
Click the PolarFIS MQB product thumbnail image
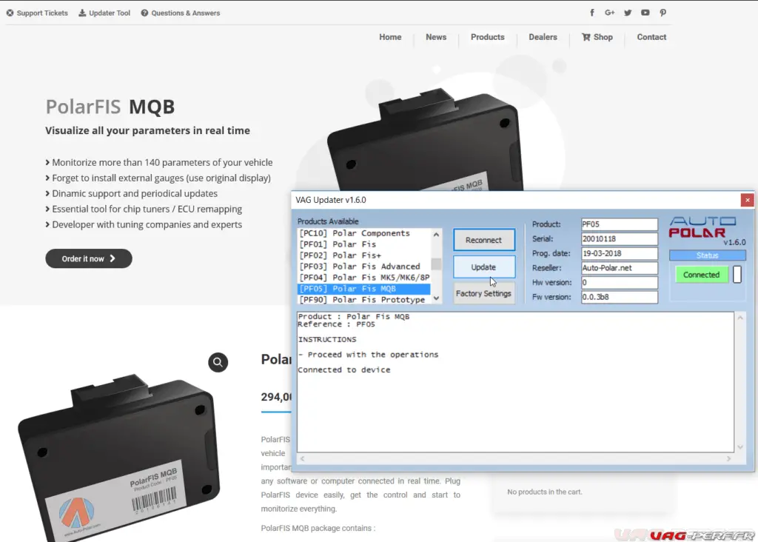click(118, 457)
